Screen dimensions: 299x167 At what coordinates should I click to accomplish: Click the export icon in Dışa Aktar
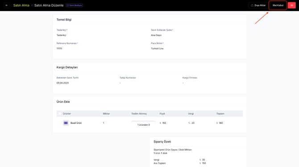252,5
